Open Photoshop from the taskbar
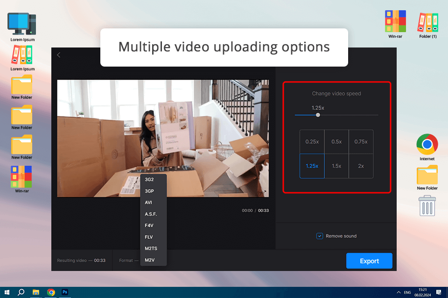Screen dimensions: 448x298 [65, 292]
